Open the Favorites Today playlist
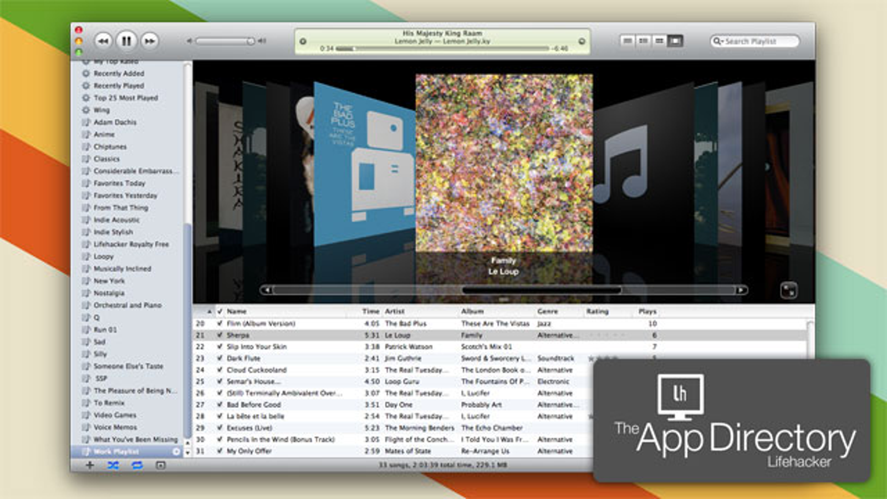This screenshot has width=887, height=499. point(119,183)
